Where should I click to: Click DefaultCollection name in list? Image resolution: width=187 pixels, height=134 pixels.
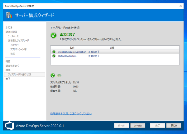click(67, 56)
